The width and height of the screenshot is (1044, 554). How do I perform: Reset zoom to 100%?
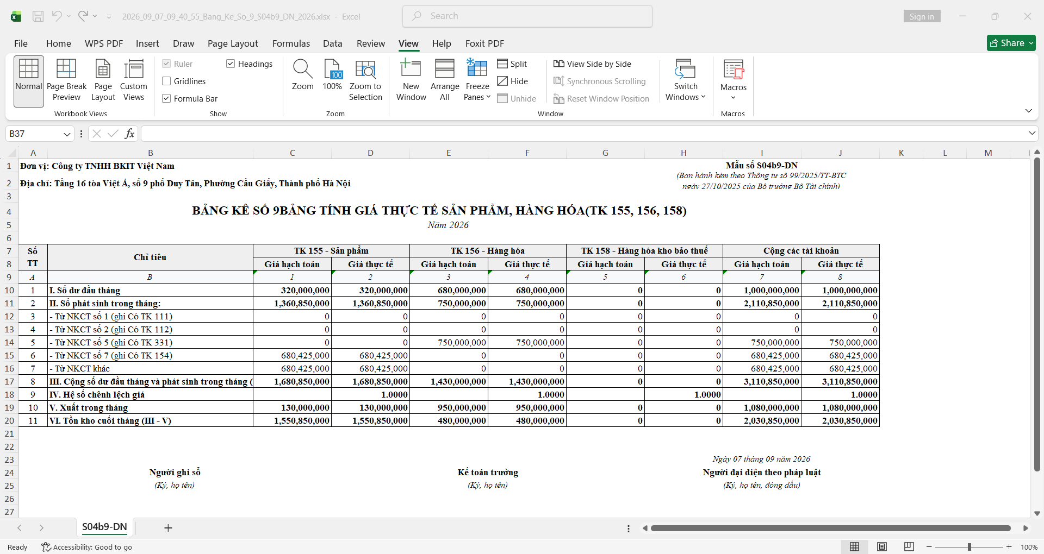[x=332, y=76]
